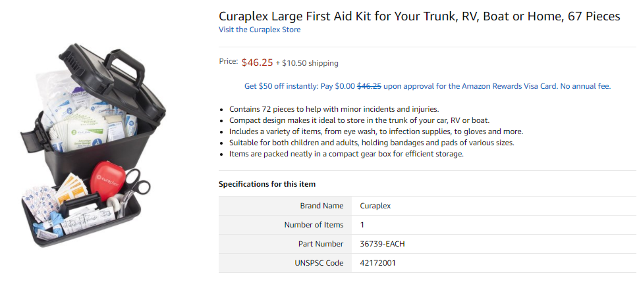The width and height of the screenshot is (639, 284).
Task: Select the UNSPSC Code value 42172001
Action: (377, 263)
